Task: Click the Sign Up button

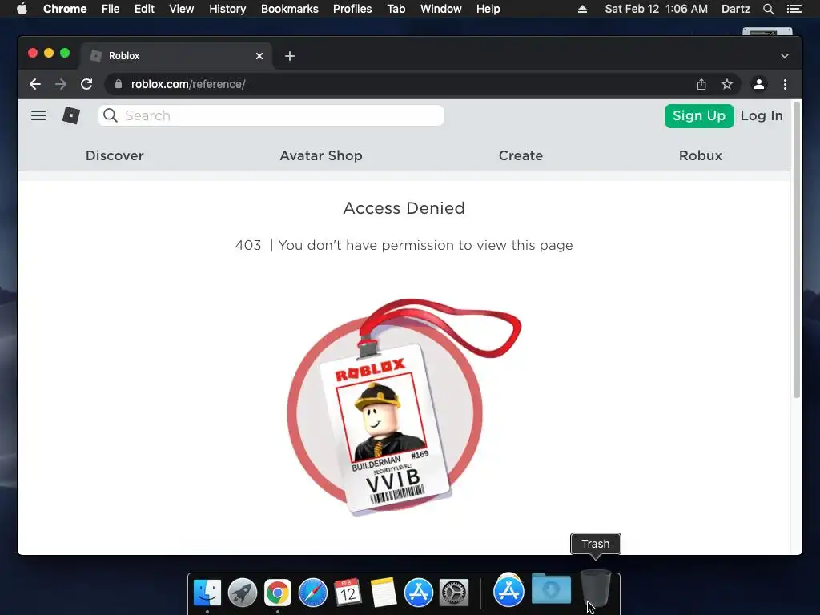Action: click(699, 115)
